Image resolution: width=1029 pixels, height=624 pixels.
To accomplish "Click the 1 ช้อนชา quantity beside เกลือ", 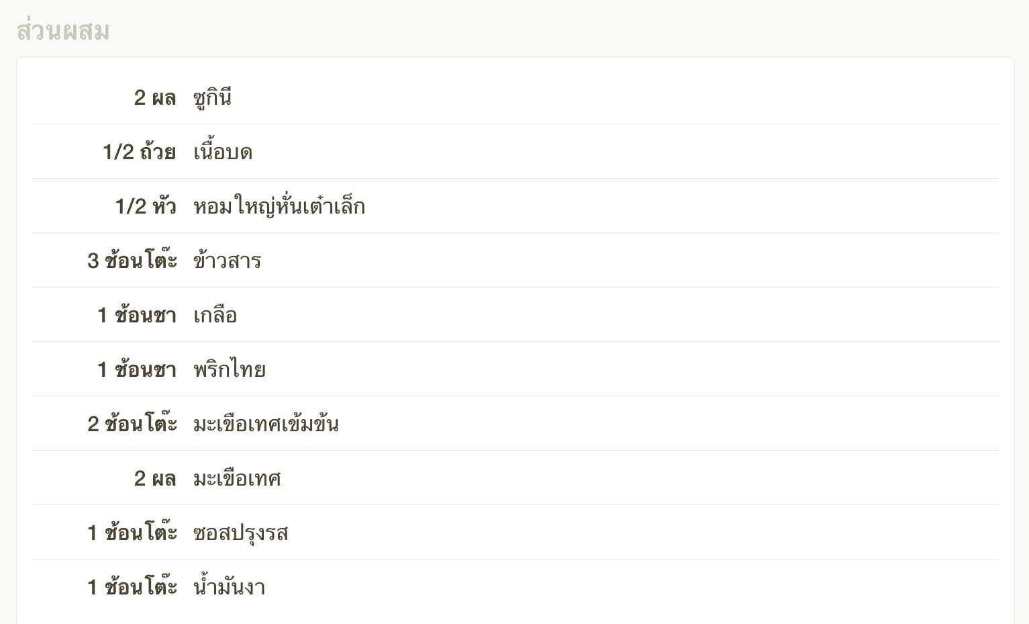I will click(136, 316).
